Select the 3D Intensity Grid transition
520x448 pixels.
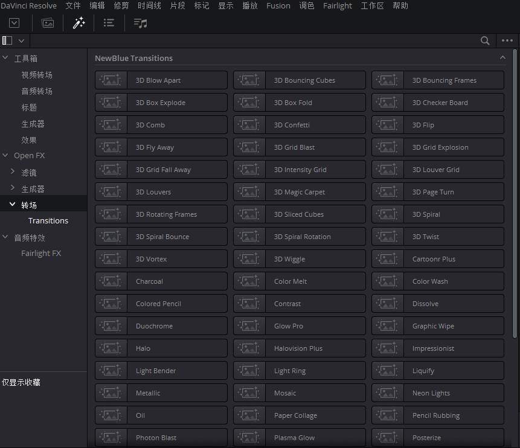300,170
